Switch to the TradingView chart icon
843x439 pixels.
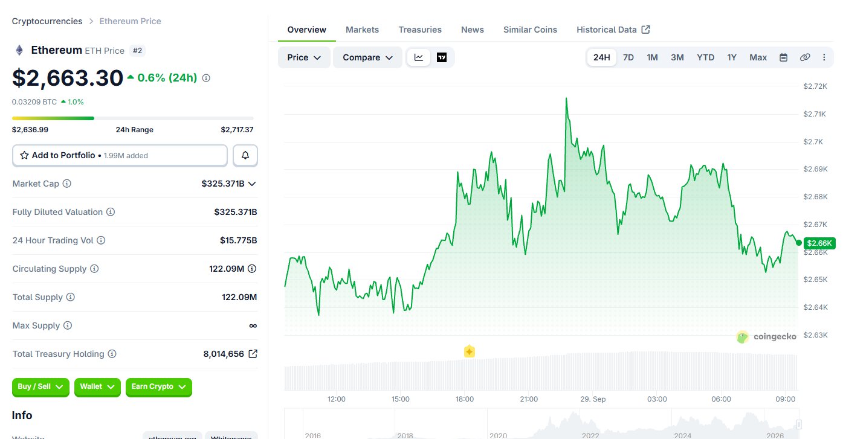[x=442, y=57]
